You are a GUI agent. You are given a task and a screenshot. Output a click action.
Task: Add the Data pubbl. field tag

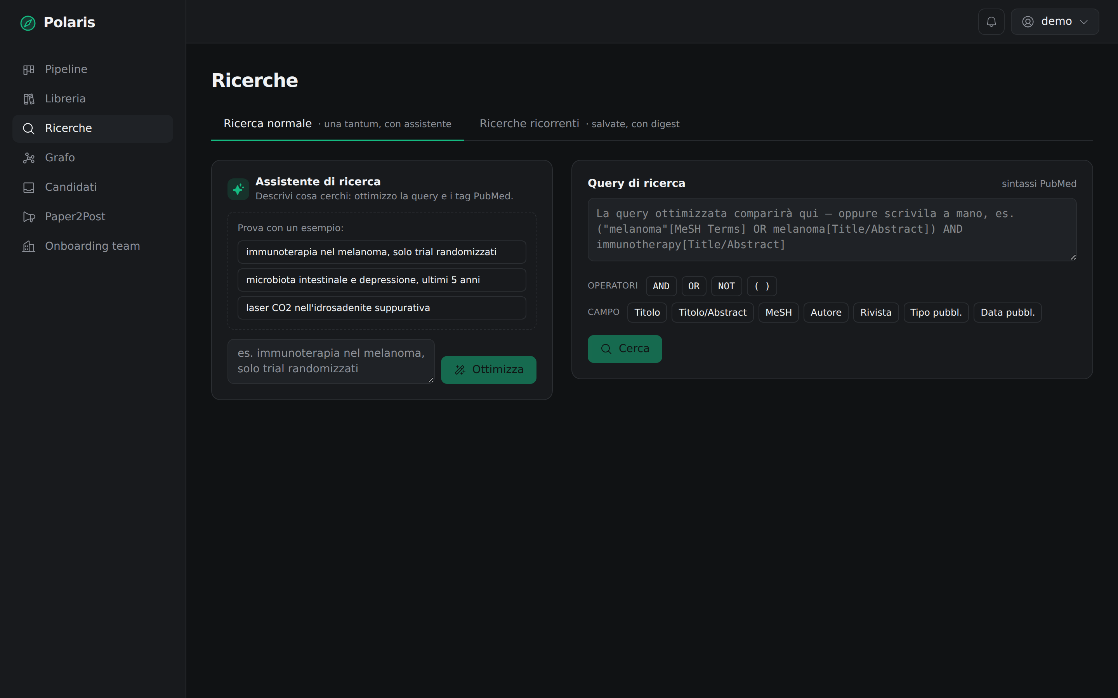click(1007, 313)
